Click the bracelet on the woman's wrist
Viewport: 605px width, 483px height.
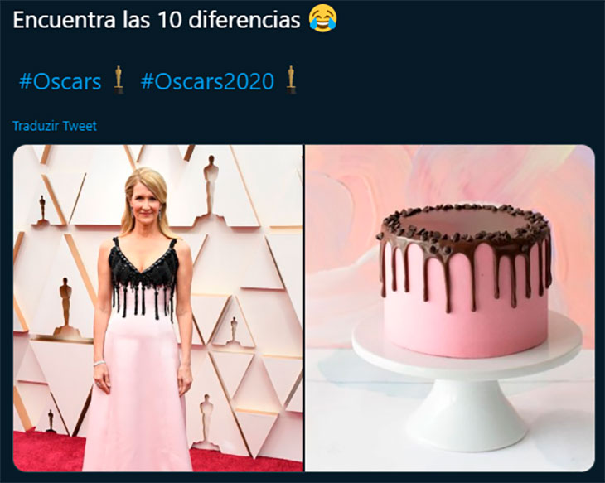(99, 363)
